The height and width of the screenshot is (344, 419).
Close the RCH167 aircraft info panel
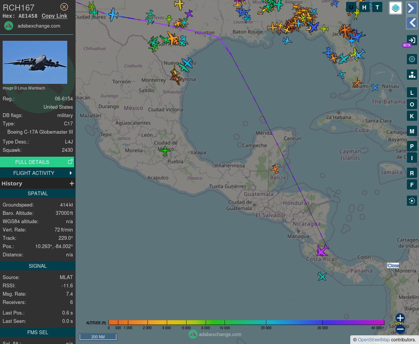click(x=64, y=7)
